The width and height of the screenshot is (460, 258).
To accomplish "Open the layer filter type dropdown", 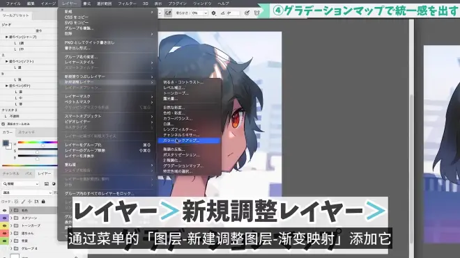I will pos(20,184).
